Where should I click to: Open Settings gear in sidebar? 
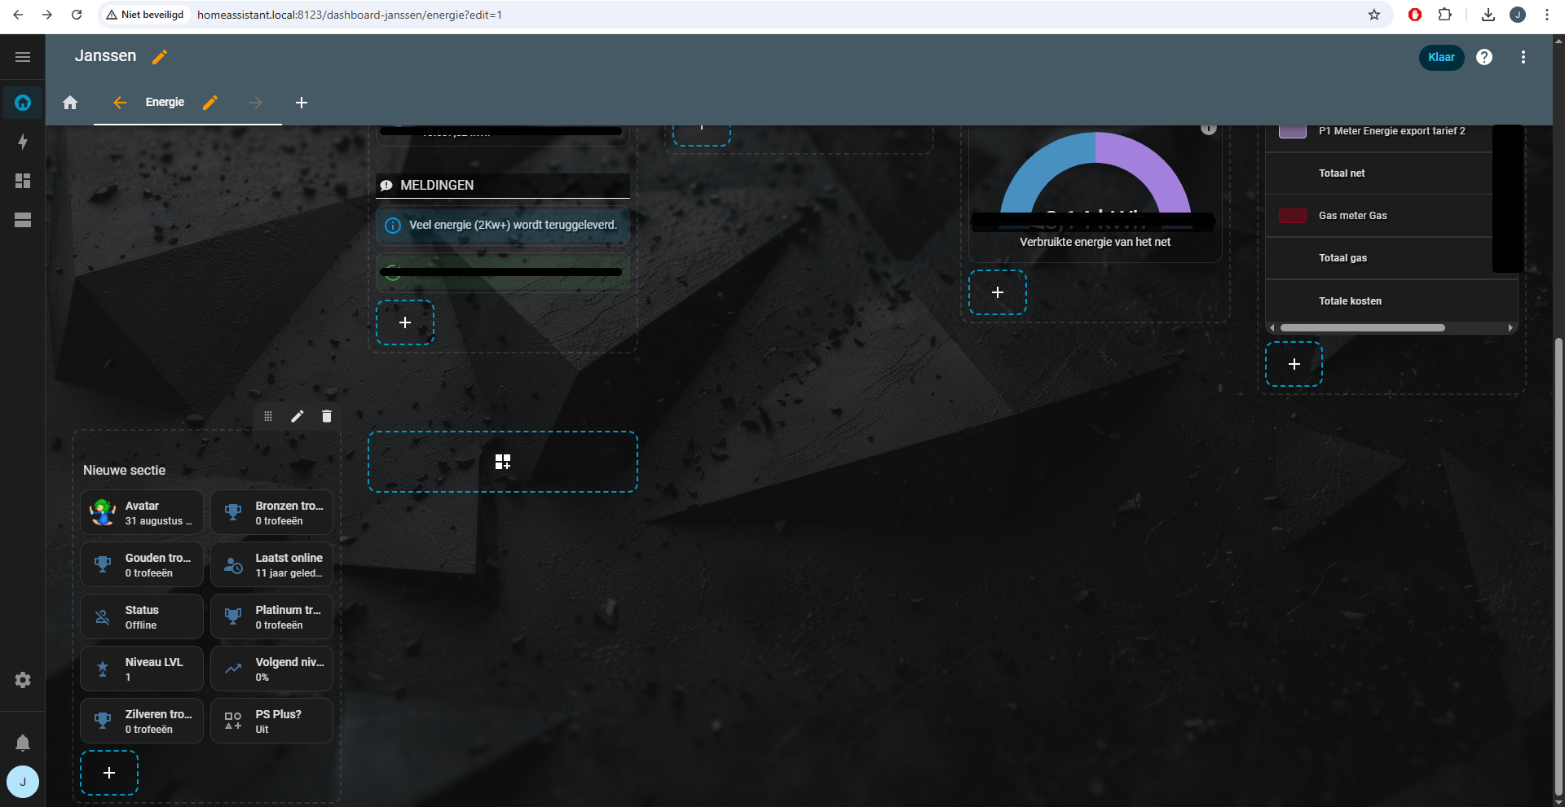23,680
